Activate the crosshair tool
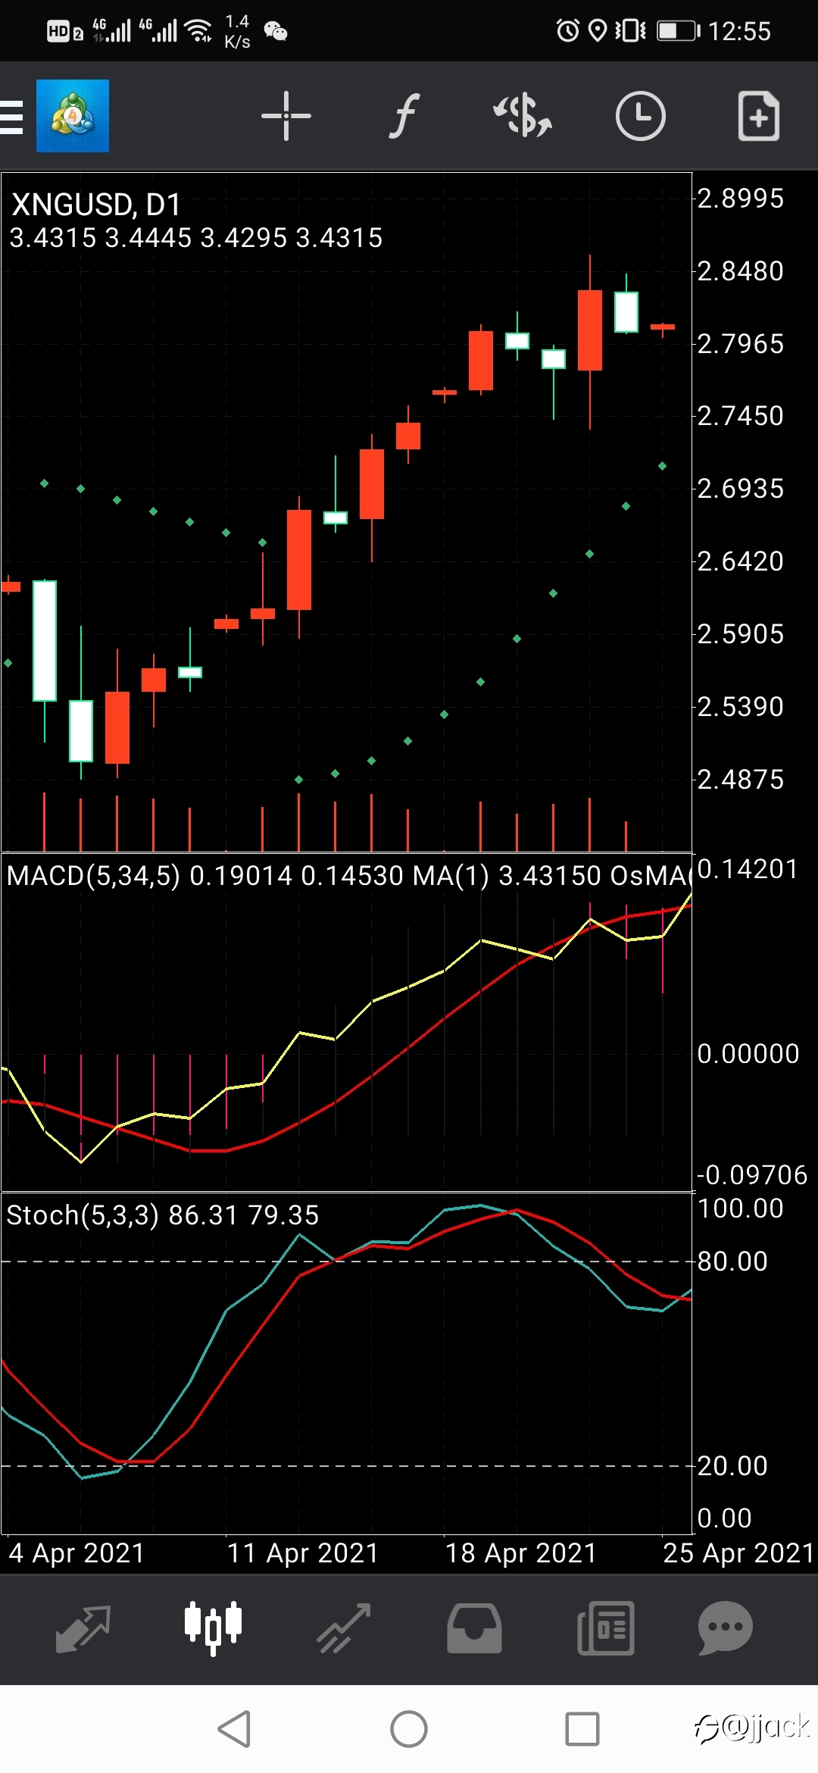 286,116
